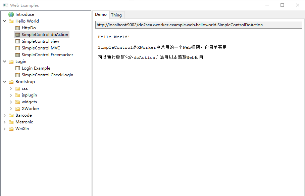Viewport: 305px width, 196px height.
Task: Expand the Barcode tree node
Action: pos(5,115)
